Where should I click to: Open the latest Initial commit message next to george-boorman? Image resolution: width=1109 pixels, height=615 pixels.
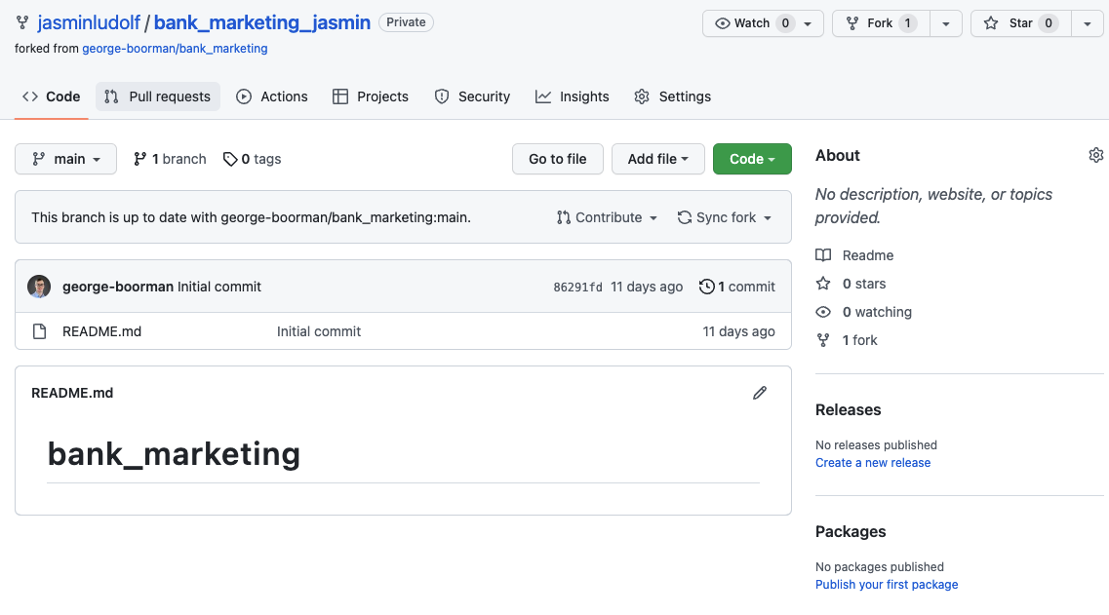(x=219, y=287)
